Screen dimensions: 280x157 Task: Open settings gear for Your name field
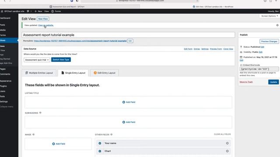(100, 143)
